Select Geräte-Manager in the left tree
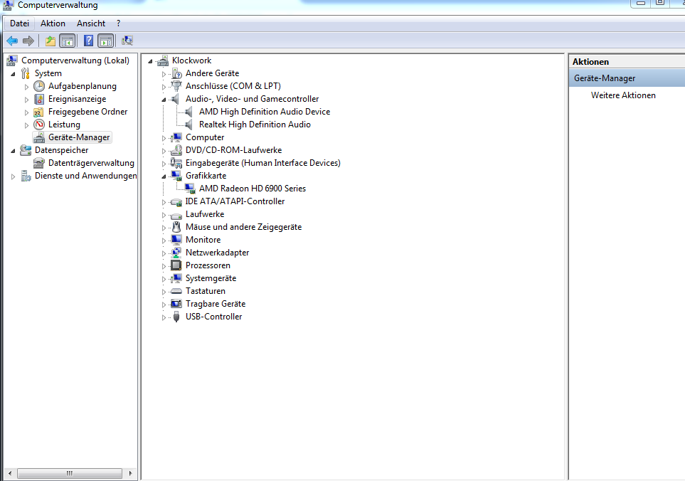Viewport: 685px width, 481px height. click(79, 137)
